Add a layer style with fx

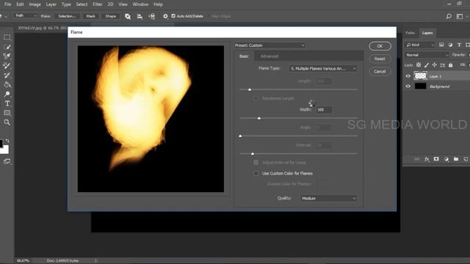427,159
